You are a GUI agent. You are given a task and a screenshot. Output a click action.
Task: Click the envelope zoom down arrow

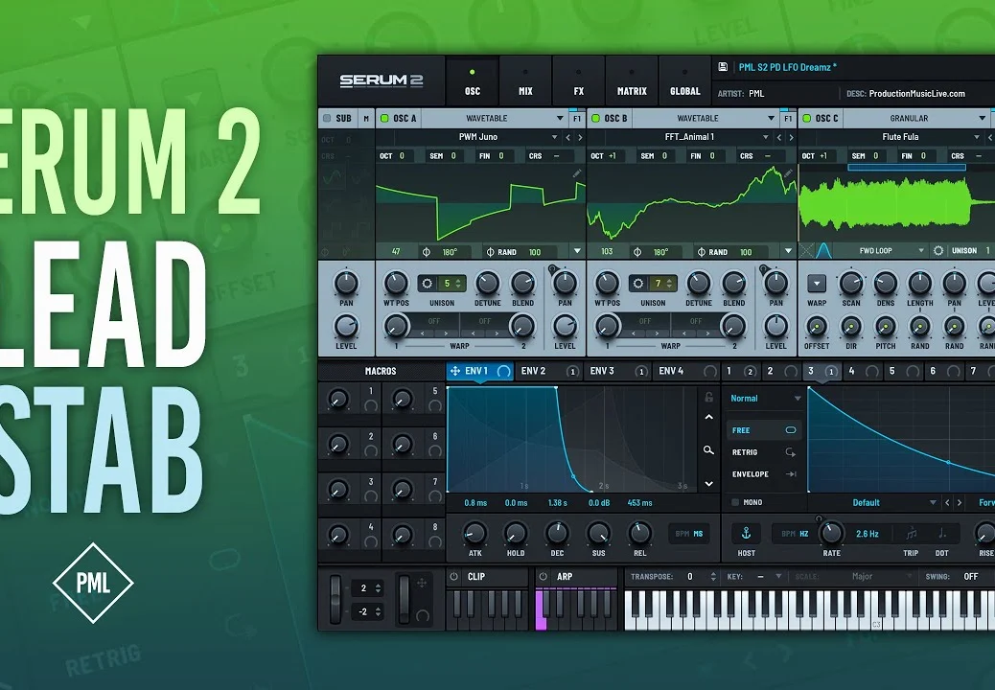[708, 484]
